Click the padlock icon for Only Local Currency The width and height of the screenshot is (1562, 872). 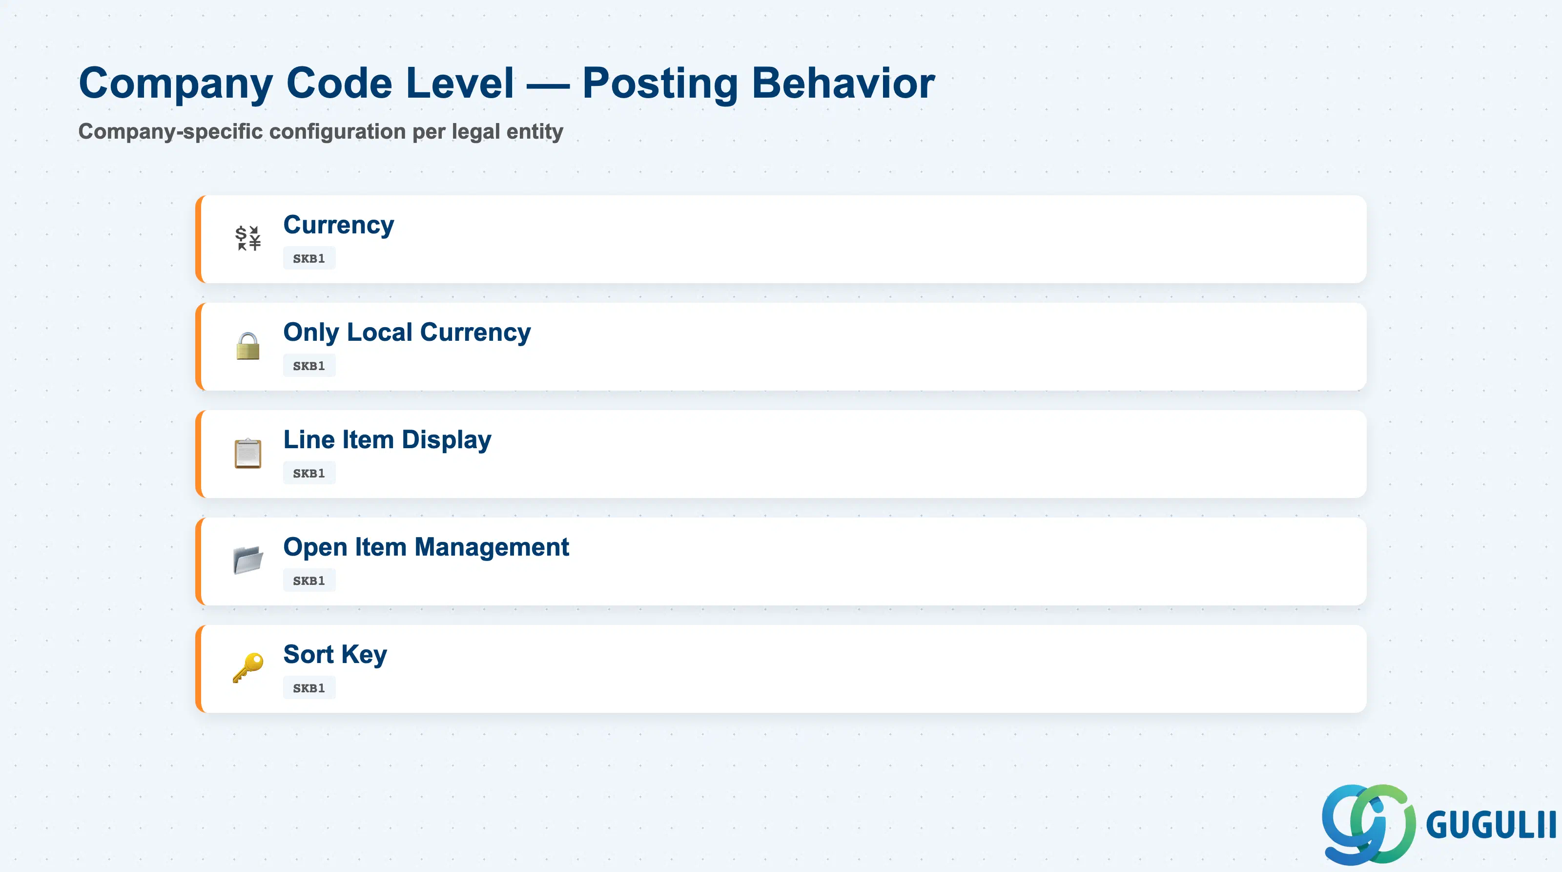tap(248, 346)
